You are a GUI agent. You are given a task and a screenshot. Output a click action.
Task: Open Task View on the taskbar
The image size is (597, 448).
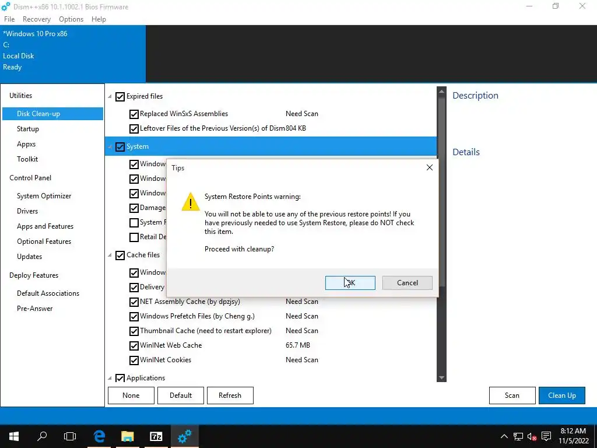tap(70, 436)
